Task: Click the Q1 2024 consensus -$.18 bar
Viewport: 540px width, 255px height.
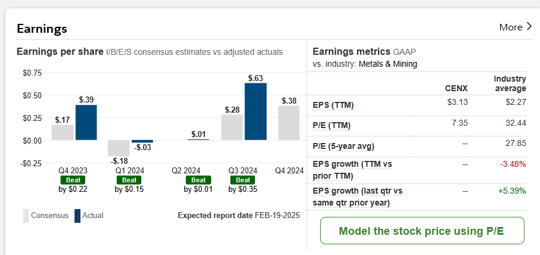Action: pos(119,148)
